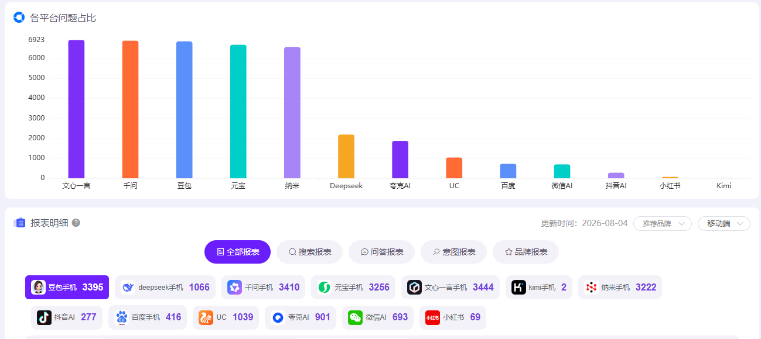Click the 各平台问题占比 title text
Image resolution: width=761 pixels, height=339 pixels.
coord(63,18)
